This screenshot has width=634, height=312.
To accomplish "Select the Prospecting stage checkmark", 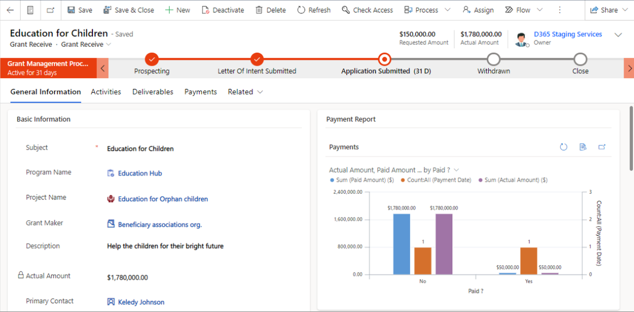I will tap(152, 59).
